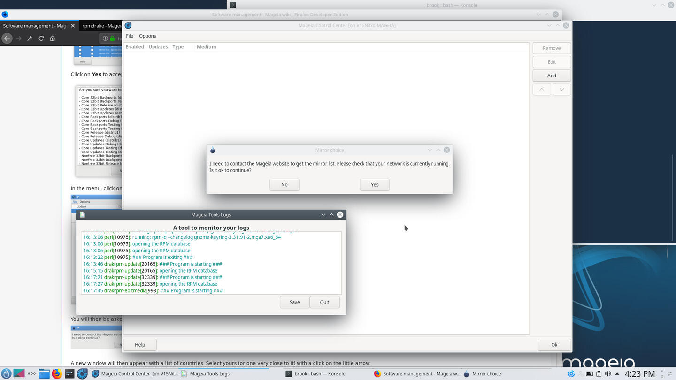Select log line 16:13:22 Program is exiting

point(138,257)
